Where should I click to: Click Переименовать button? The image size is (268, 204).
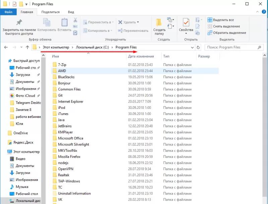133,31
